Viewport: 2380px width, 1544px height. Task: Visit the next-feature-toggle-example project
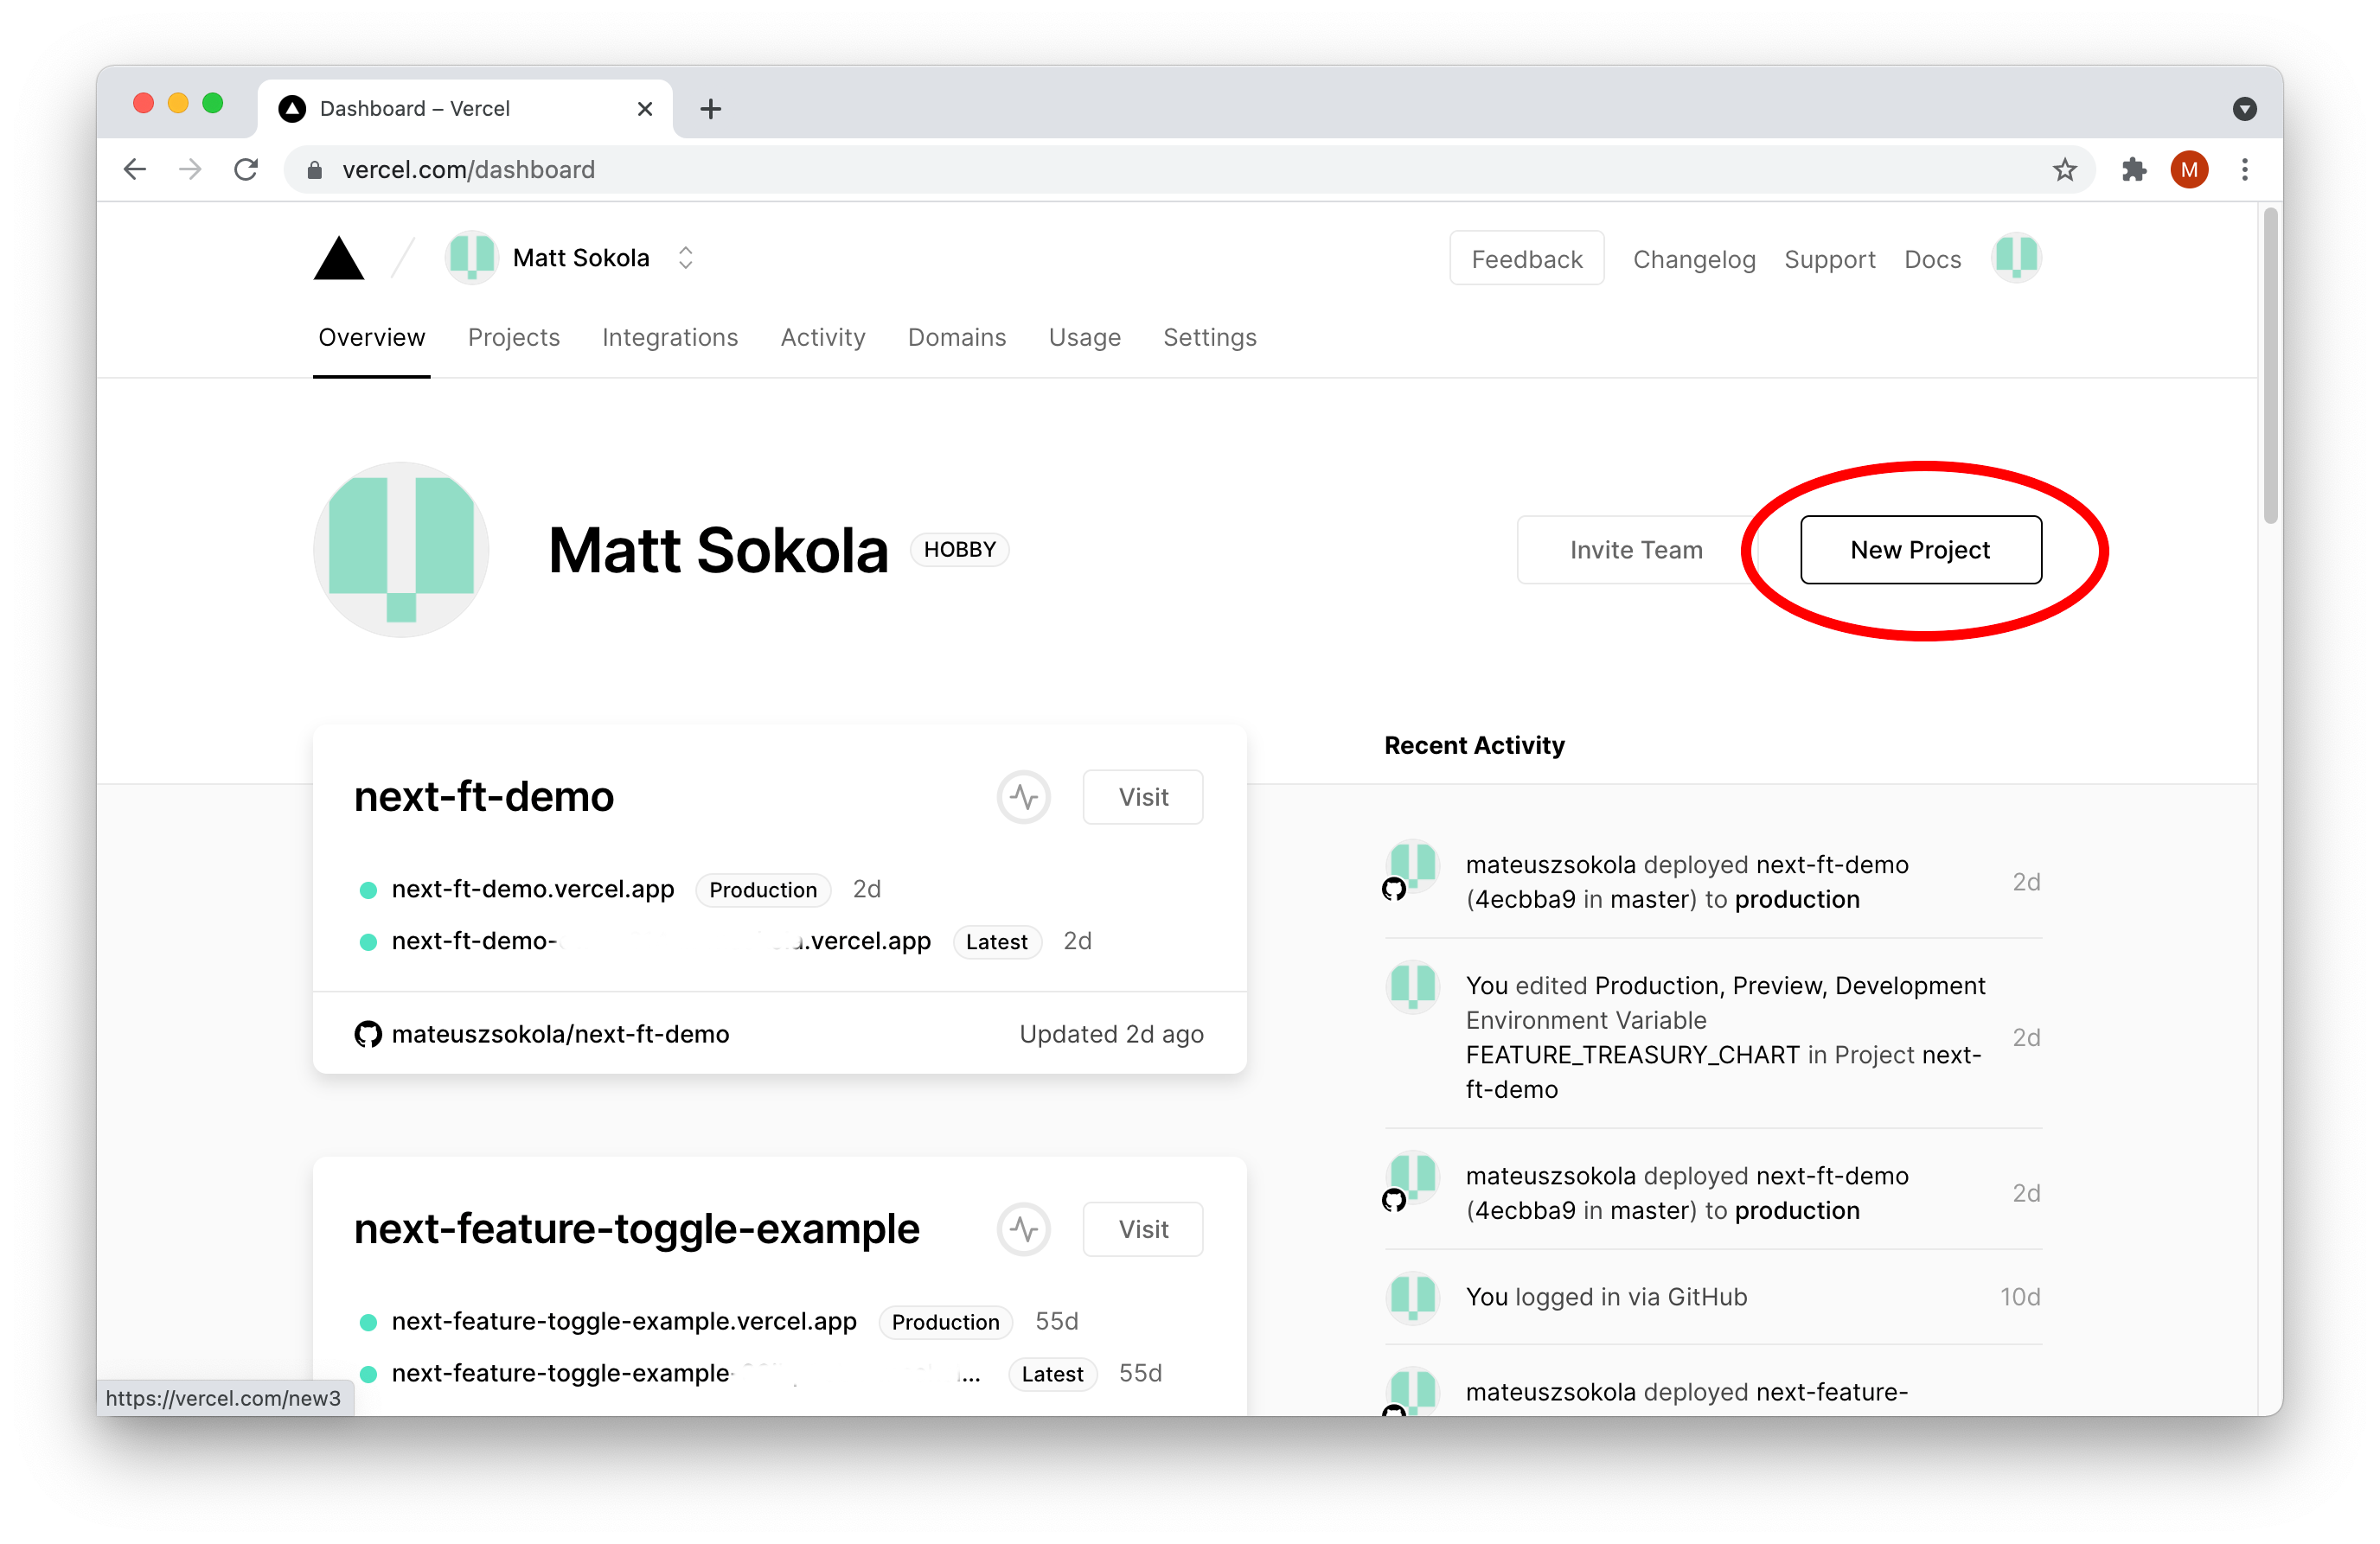(1143, 1229)
